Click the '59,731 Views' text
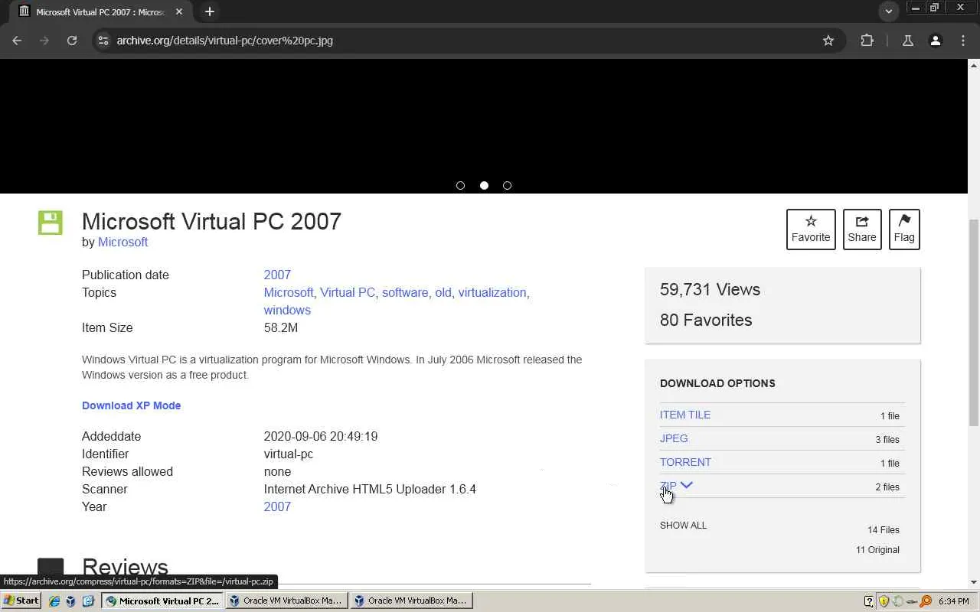The width and height of the screenshot is (980, 612). coord(710,290)
